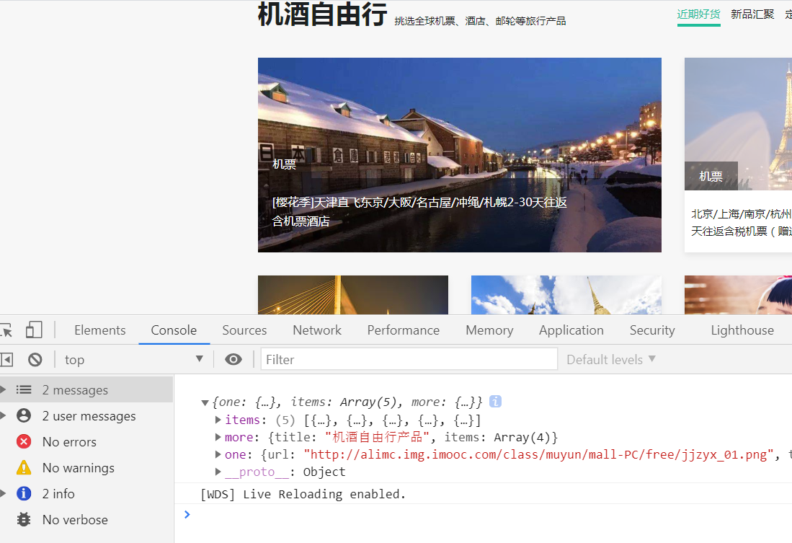792x543 pixels.
Task: Click the yellow warning triangle icon
Action: pos(24,468)
